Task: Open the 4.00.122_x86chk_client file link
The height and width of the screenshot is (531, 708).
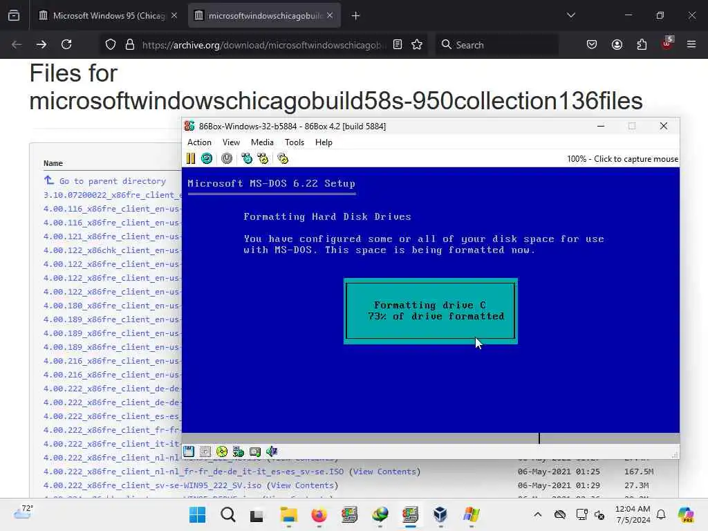Action: click(113, 250)
